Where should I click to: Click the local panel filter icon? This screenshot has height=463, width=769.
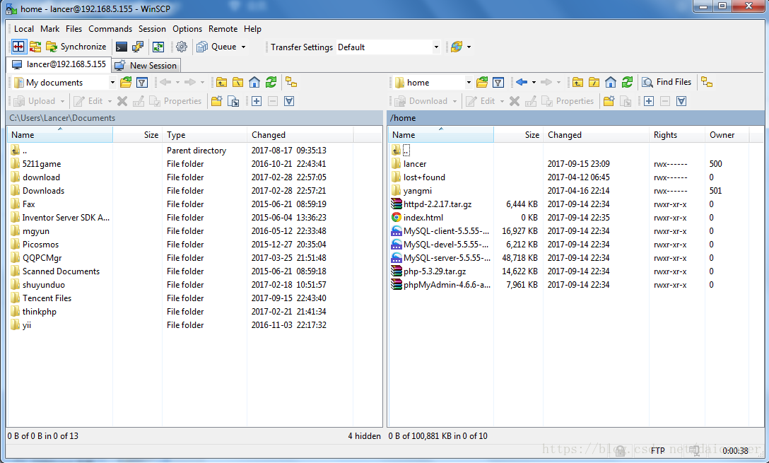click(x=142, y=83)
